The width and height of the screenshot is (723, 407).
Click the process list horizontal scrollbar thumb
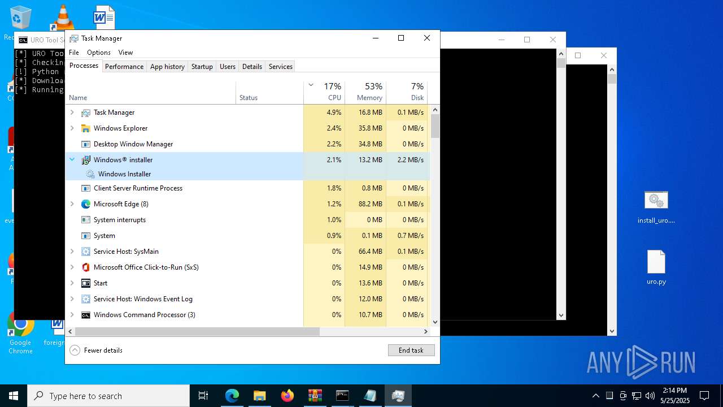click(197, 332)
